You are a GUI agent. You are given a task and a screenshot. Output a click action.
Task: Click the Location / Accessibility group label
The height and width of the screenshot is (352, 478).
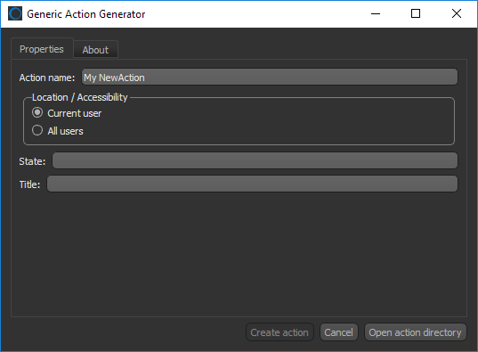(x=80, y=97)
